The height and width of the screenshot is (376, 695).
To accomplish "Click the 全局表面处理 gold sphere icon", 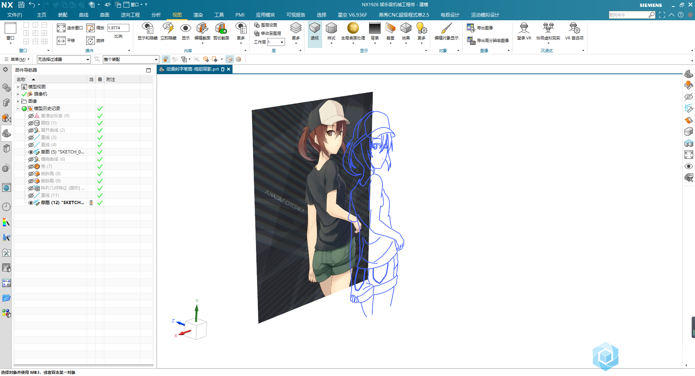I will 353,28.
